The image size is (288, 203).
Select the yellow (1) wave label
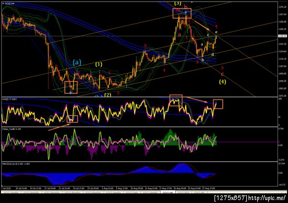click(x=98, y=64)
